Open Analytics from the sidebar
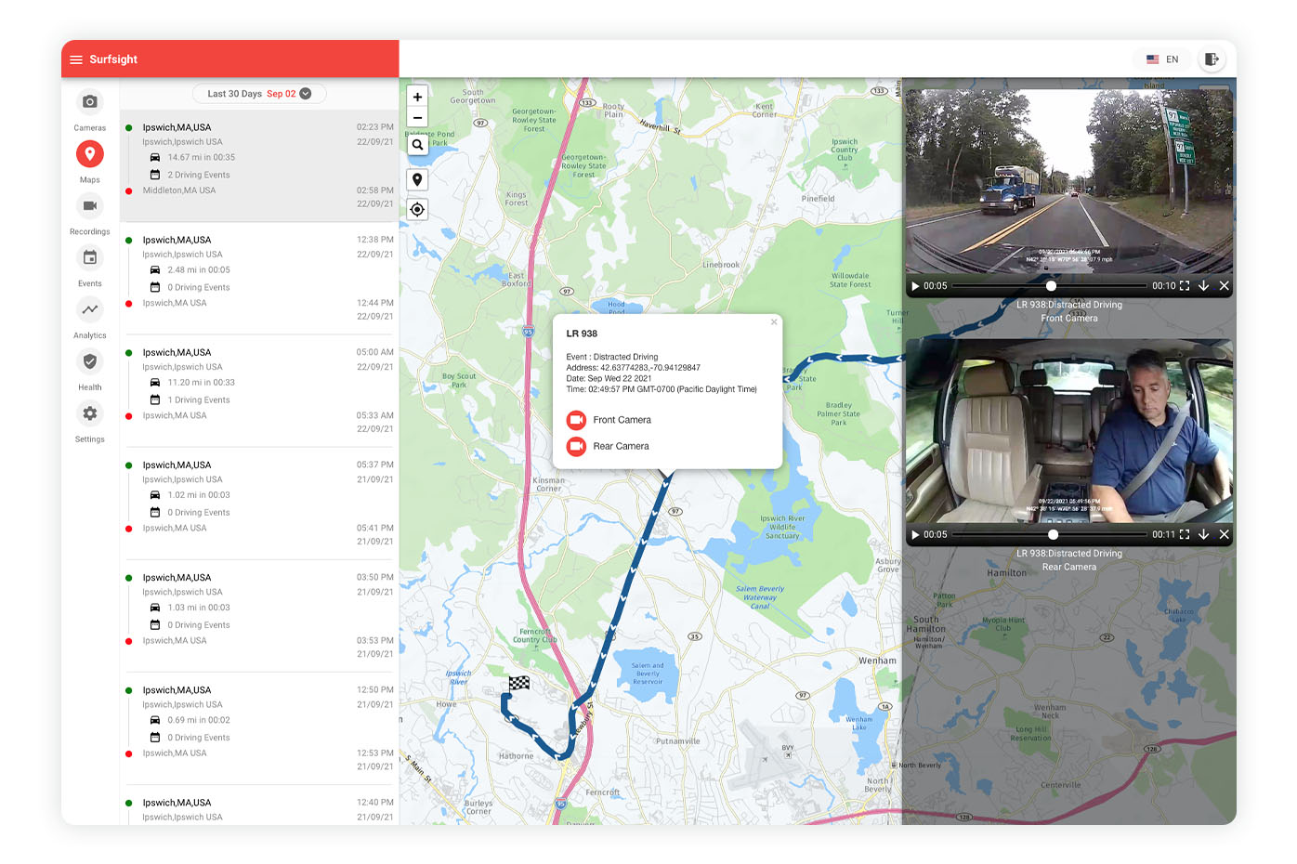1297x864 pixels. [x=89, y=310]
